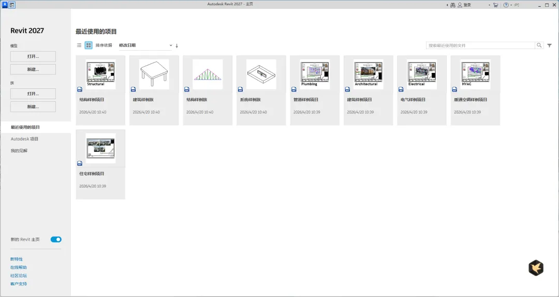The height and width of the screenshot is (297, 559).
Task: Click the 最近使用的项目 page heading
Action: pyautogui.click(x=96, y=32)
